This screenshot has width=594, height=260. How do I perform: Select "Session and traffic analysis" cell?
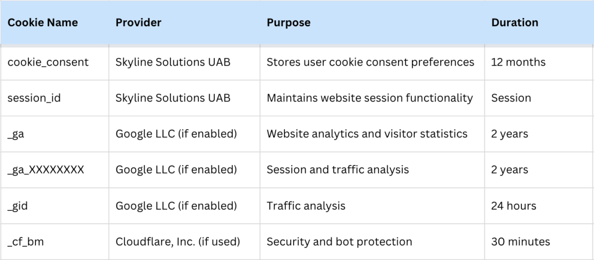click(x=338, y=170)
